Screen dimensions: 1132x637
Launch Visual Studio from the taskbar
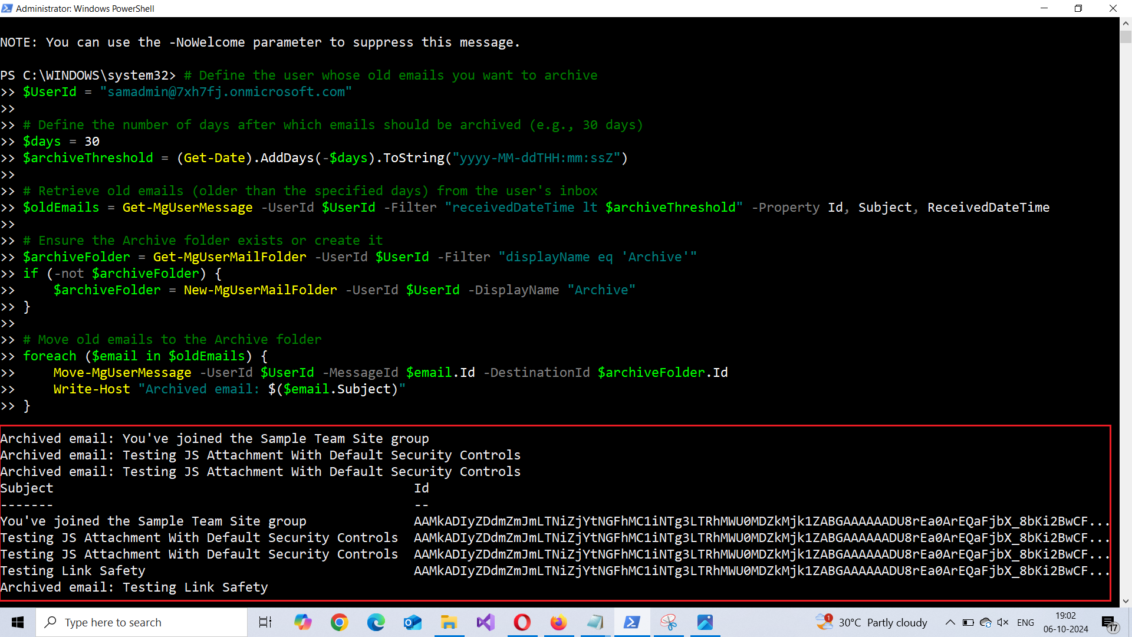point(486,622)
